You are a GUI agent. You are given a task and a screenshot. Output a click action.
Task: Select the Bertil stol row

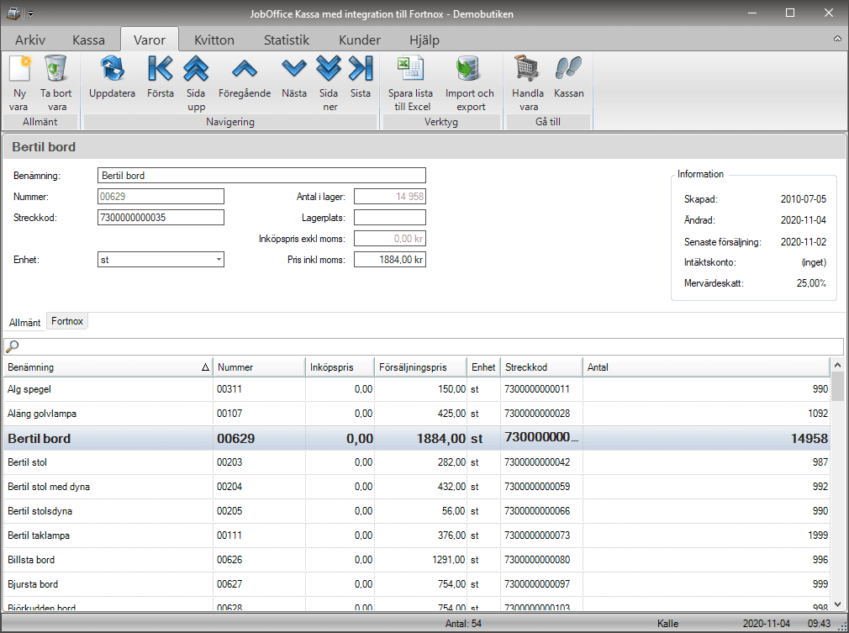pos(417,462)
